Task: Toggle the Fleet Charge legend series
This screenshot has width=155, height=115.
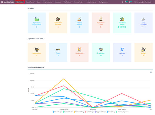Action: pyautogui.click(x=111, y=112)
